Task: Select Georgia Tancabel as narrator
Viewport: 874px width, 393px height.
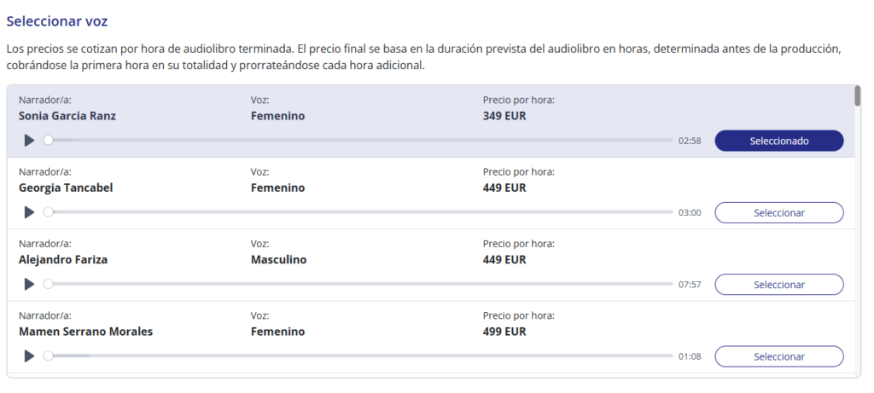Action: point(778,212)
